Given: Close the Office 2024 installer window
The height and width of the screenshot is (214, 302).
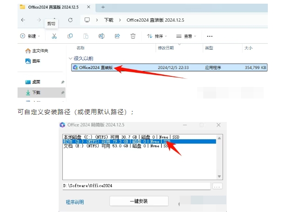Looking at the screenshot, I should click(218, 125).
